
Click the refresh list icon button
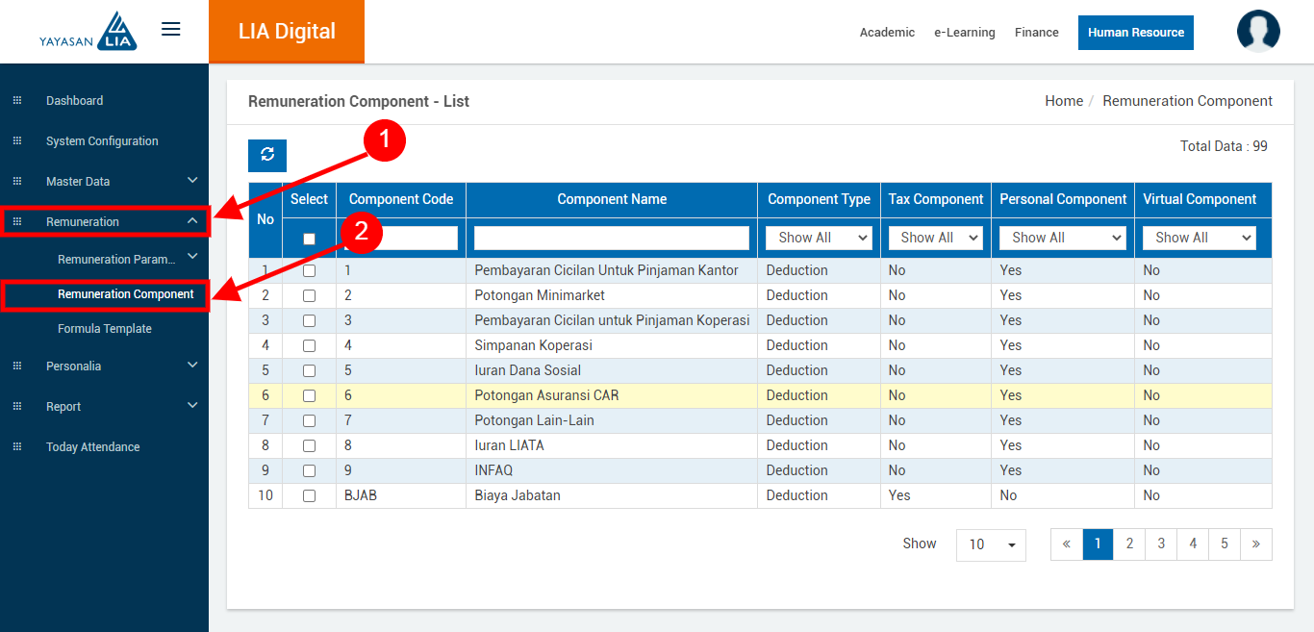(267, 155)
